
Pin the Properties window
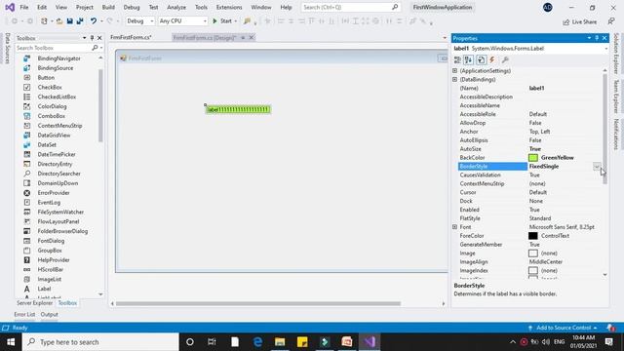point(597,38)
